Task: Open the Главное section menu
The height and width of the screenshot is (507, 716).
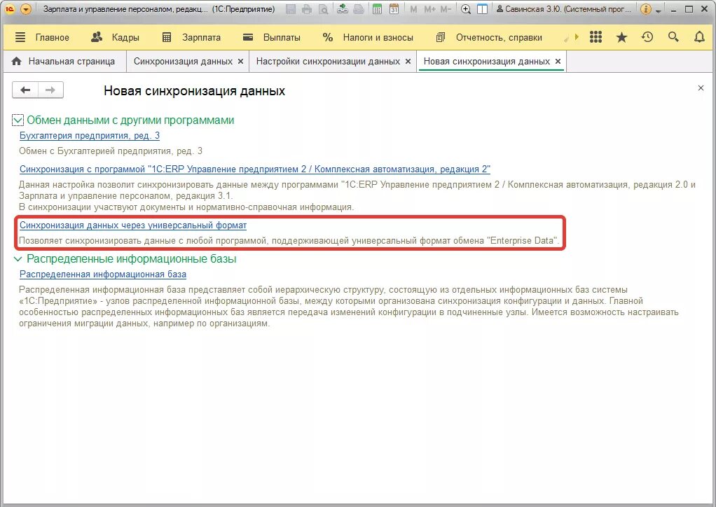Action: [x=52, y=37]
